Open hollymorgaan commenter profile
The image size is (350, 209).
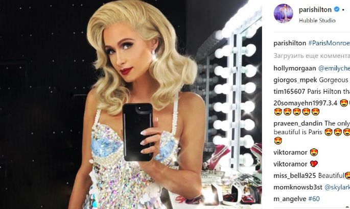coord(295,68)
